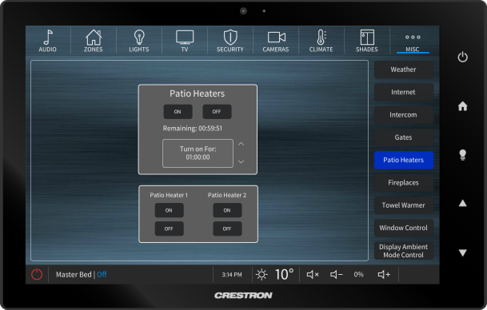487x310 pixels.
Task: Increase Turn on For time with up chevron
Action: 241,144
